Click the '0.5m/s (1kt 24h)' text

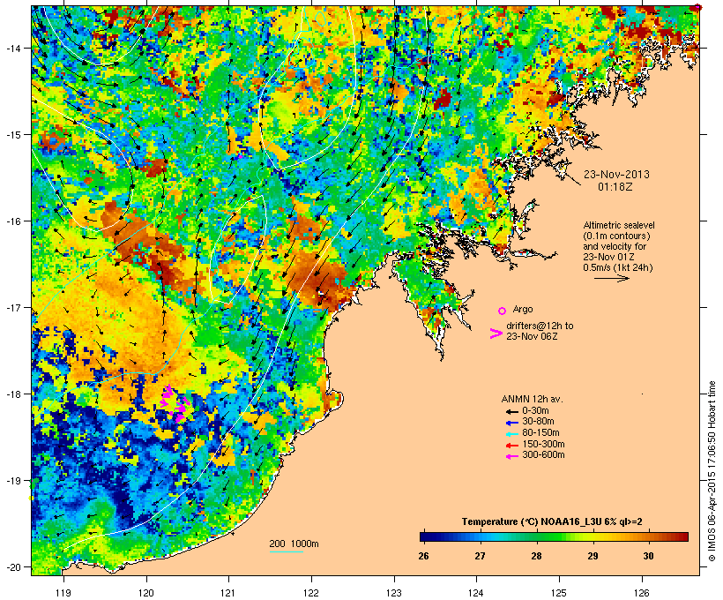(x=618, y=267)
